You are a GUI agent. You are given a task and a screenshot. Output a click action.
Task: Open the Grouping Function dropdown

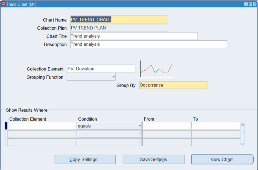(x=113, y=77)
